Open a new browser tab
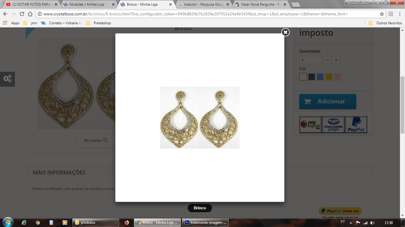The width and height of the screenshot is (405, 227). point(296,4)
